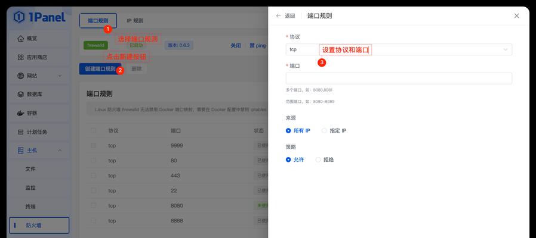
Task: Click the 状态 column header
Action: [x=258, y=130]
